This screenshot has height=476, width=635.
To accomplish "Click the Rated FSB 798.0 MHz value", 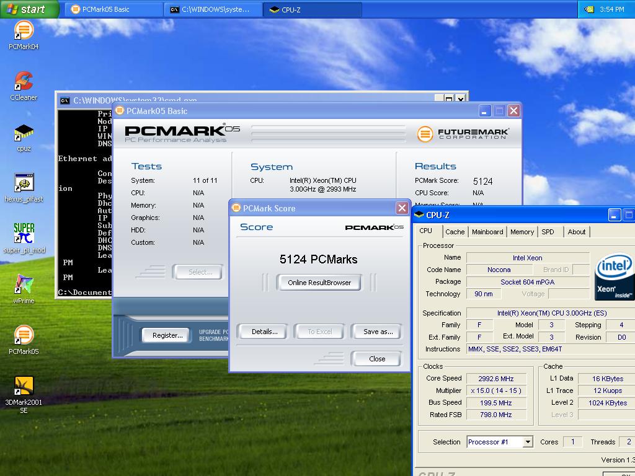I will tap(496, 415).
